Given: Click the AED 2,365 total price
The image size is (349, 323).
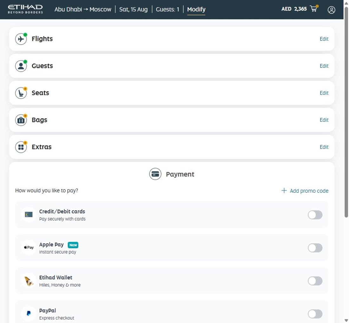Looking at the screenshot, I should click(x=294, y=9).
